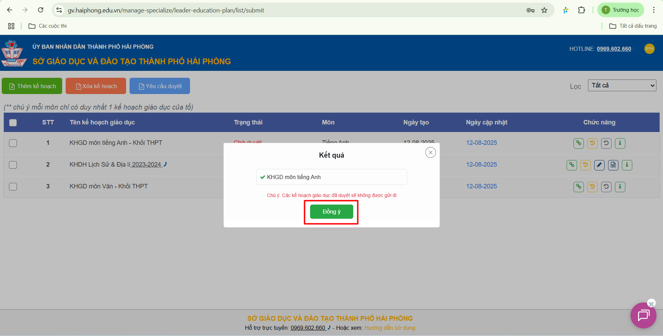Tick checkbox for KHGD môn tiếng Anh

13,143
